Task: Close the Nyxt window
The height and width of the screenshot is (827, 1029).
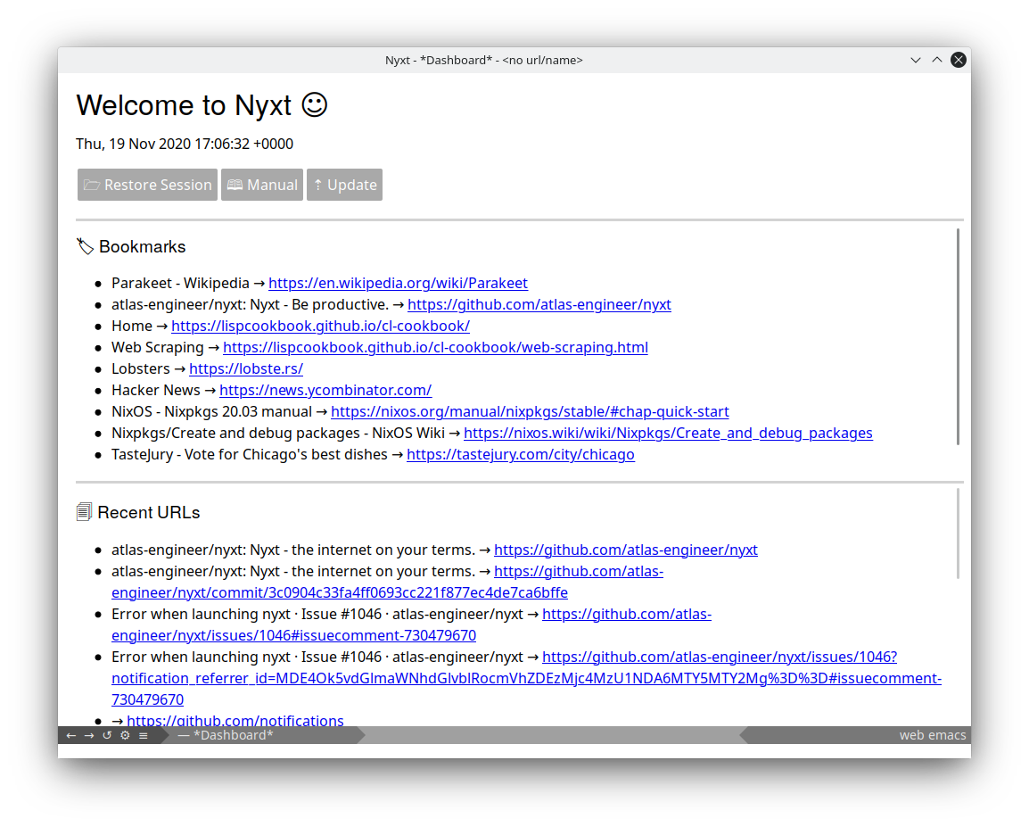Action: pos(959,61)
